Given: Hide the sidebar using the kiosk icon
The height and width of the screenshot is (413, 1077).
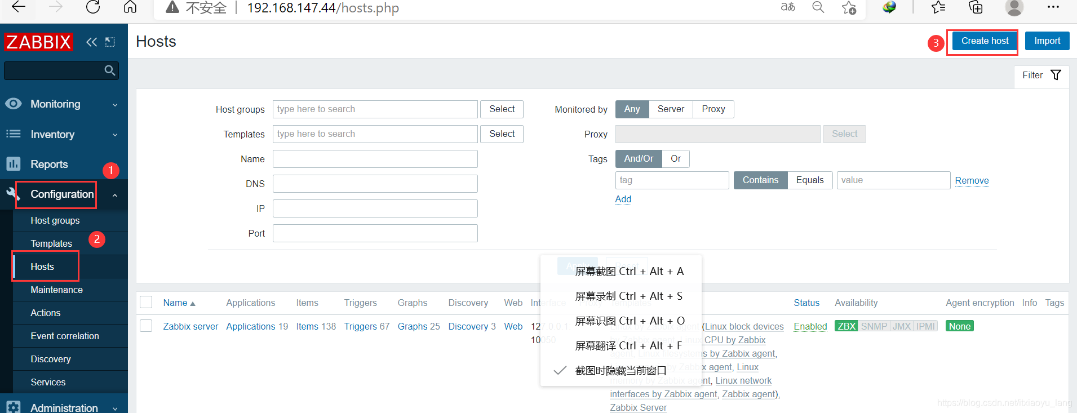Looking at the screenshot, I should pyautogui.click(x=110, y=42).
